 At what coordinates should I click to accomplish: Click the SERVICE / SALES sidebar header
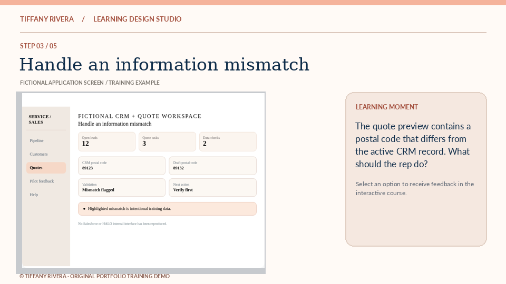(x=40, y=119)
